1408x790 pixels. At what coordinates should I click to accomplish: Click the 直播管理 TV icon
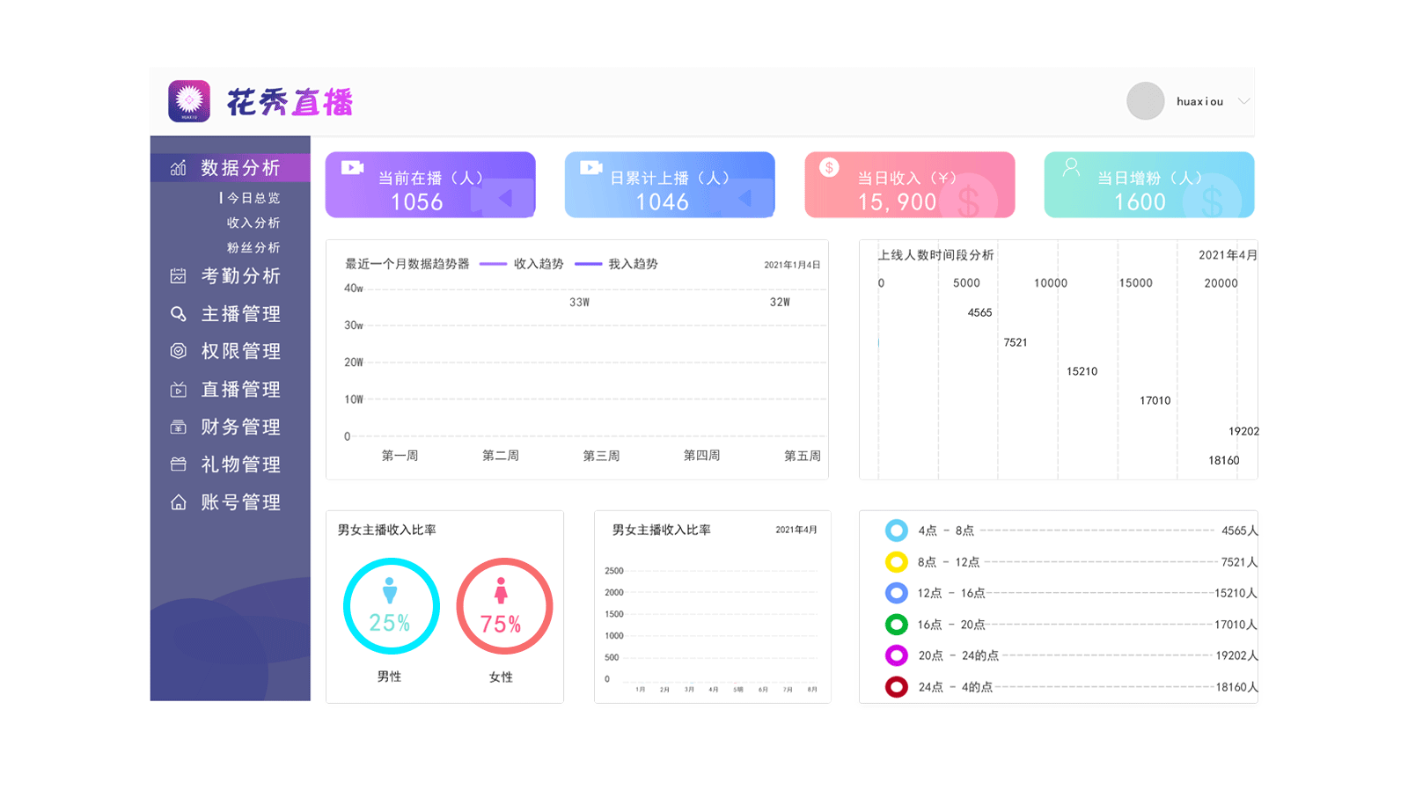(x=179, y=389)
